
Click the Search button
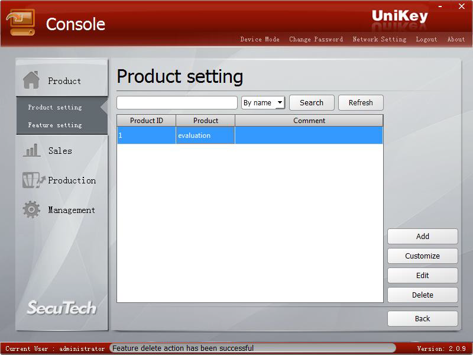coord(312,102)
